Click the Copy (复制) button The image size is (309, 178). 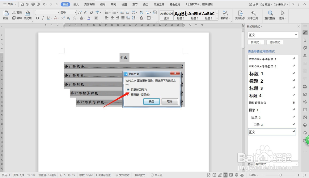pyautogui.click(x=17, y=18)
